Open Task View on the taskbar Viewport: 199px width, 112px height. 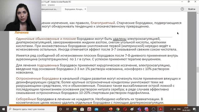[x=67, y=109]
